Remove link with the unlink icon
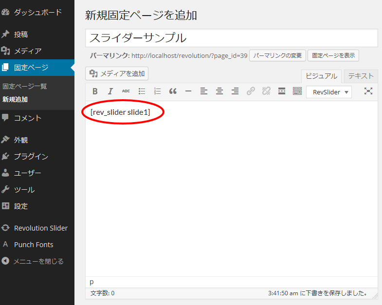 pos(266,91)
